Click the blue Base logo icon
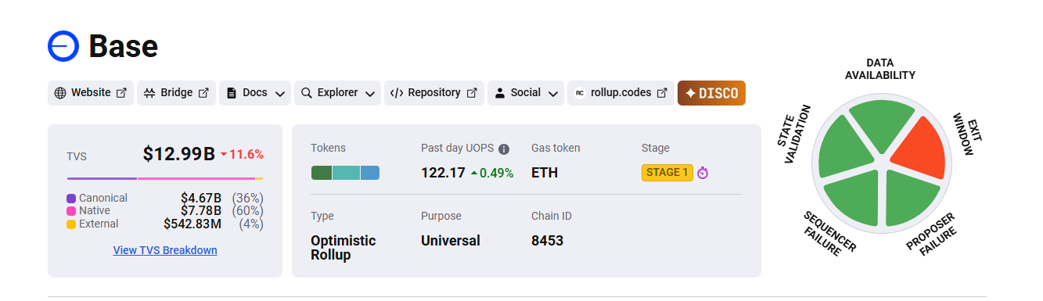Viewport: 1043px width, 301px height. pyautogui.click(x=63, y=47)
